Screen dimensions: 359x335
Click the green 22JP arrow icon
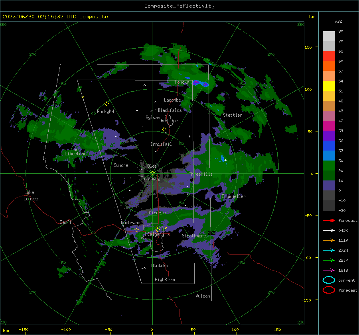click(x=329, y=260)
